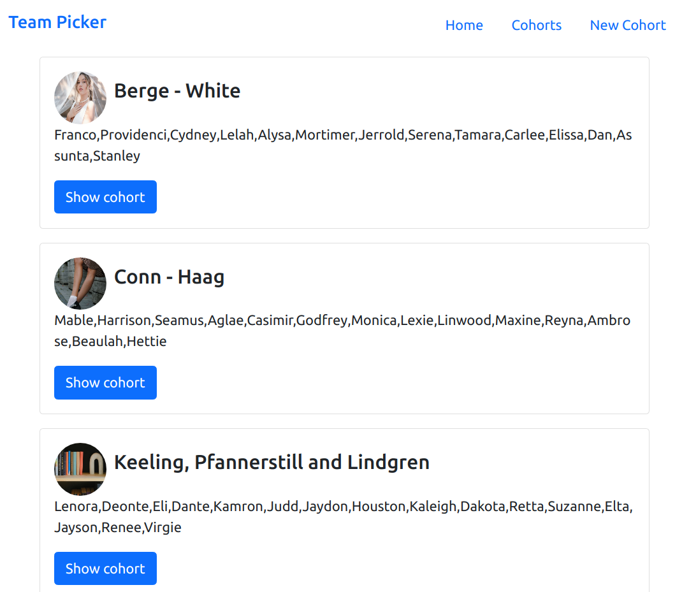Click the Berge - White cohort title
Image resolution: width=675 pixels, height=592 pixels.
click(x=177, y=90)
